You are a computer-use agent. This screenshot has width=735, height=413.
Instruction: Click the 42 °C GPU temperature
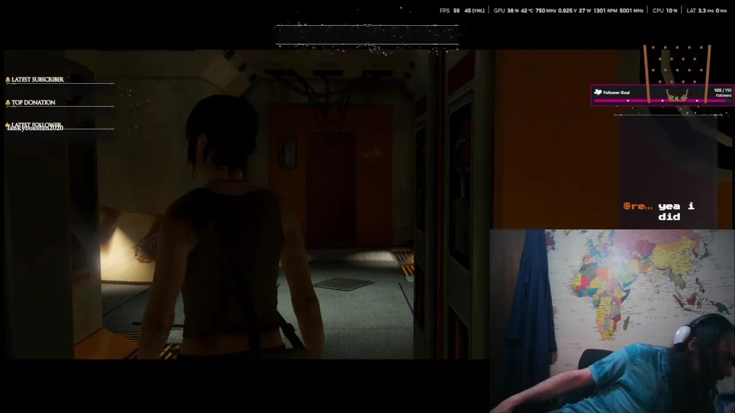click(x=527, y=11)
